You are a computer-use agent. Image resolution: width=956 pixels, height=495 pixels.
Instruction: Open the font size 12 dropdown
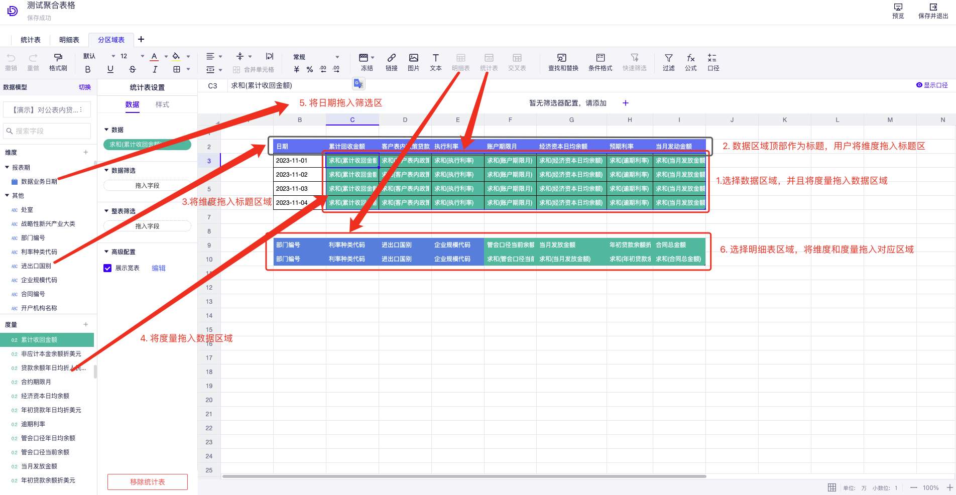click(142, 56)
